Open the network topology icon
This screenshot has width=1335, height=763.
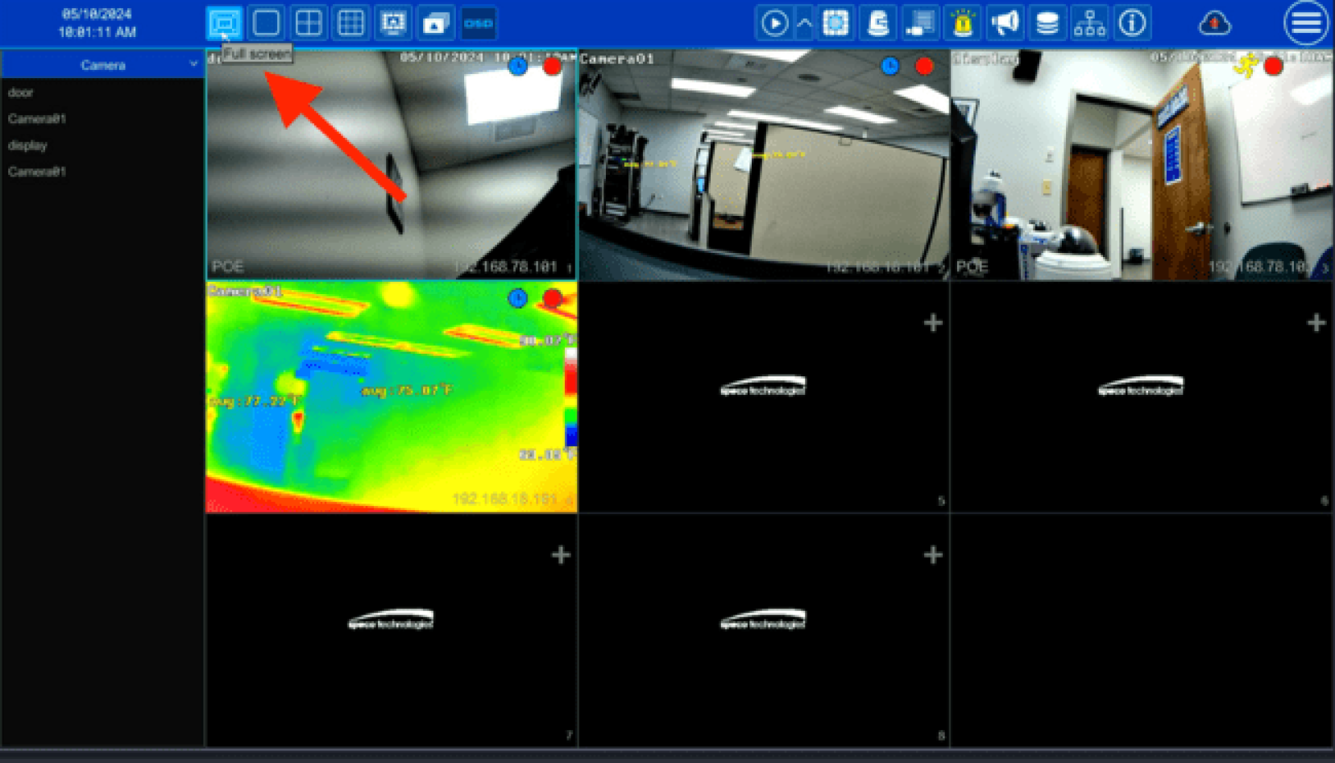(x=1089, y=23)
